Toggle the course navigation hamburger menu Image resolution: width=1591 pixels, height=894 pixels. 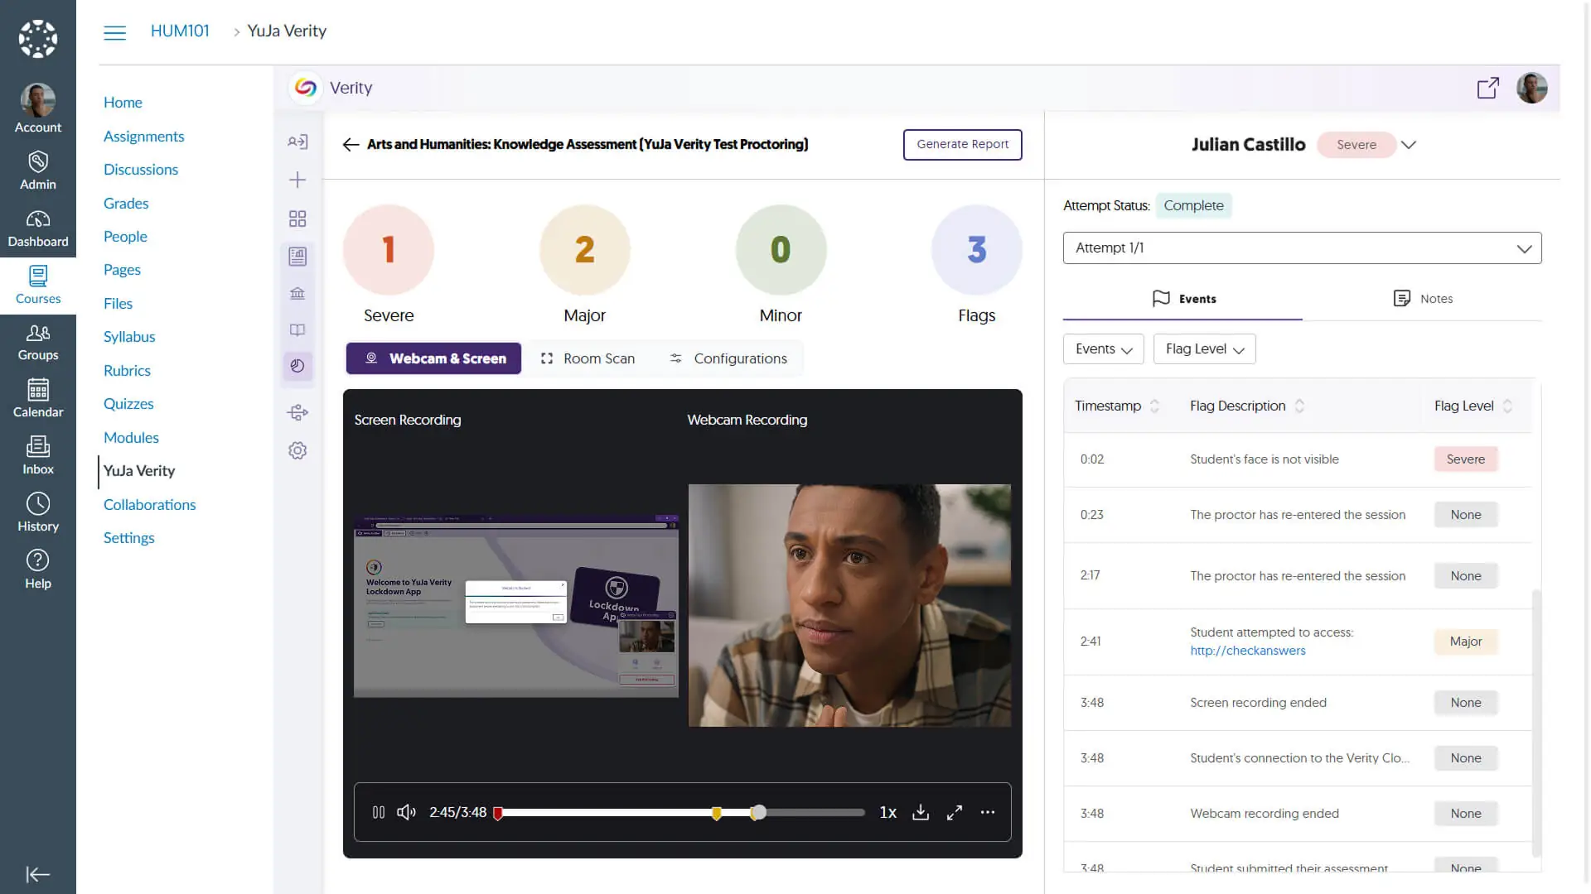[x=115, y=32]
